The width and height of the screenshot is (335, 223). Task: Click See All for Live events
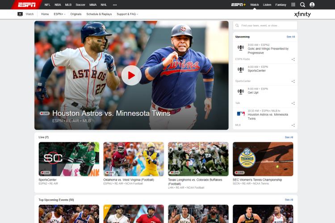tap(289, 137)
